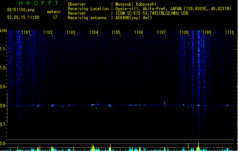Viewport: 238px width, 151px height.
Task: Click the 1107 time marker
Action: pos(161,32)
